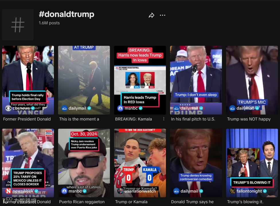Click the large hashtag tile icon

[18, 25]
